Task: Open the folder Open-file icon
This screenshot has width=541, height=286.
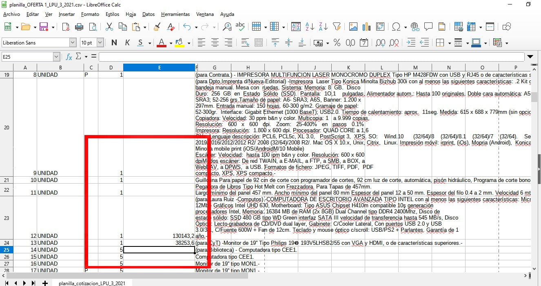Action: (x=26, y=27)
